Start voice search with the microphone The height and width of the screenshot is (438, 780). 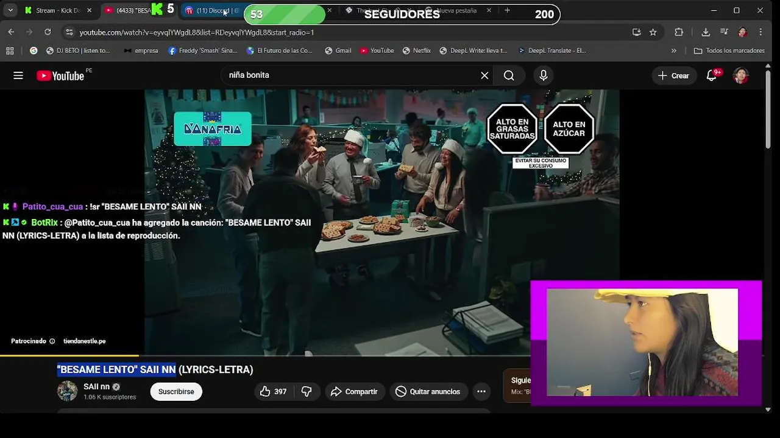click(x=544, y=75)
